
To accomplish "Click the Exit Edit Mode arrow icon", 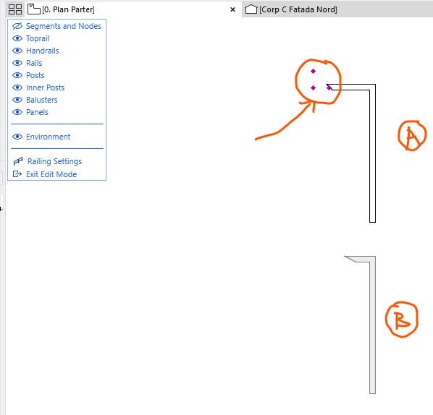I will (17, 174).
